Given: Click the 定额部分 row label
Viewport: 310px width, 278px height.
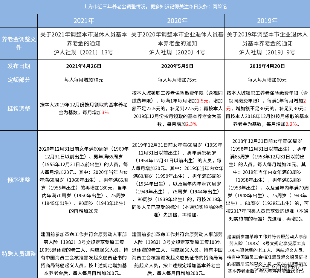Looking at the screenshot, I should click(19, 80).
